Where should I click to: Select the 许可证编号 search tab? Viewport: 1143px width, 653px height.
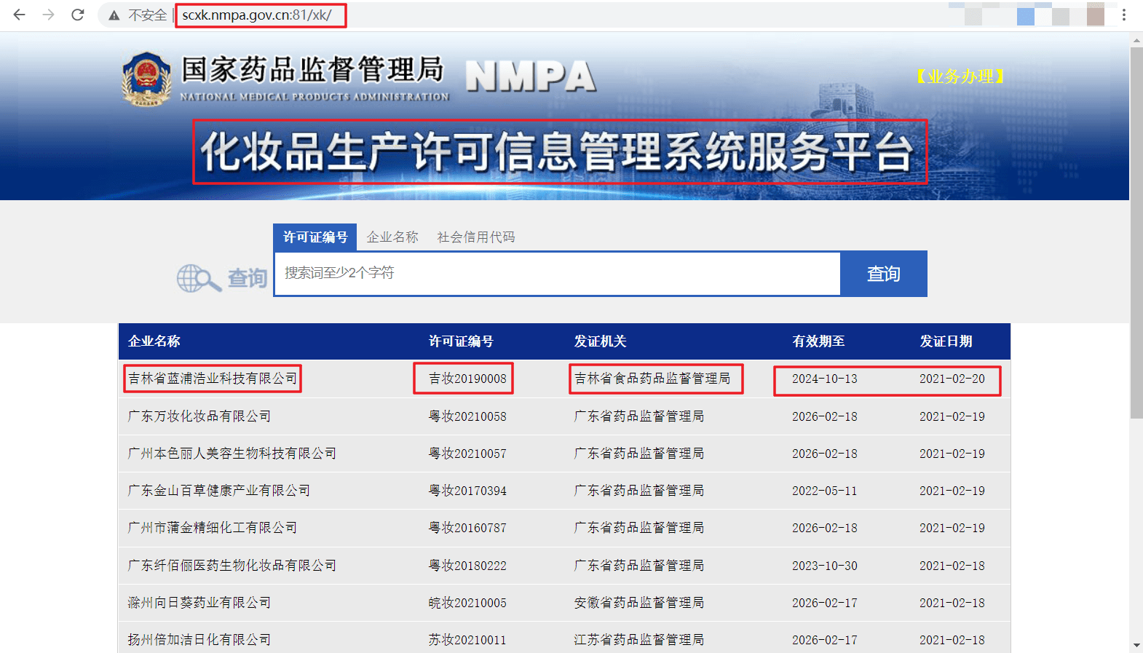point(315,237)
